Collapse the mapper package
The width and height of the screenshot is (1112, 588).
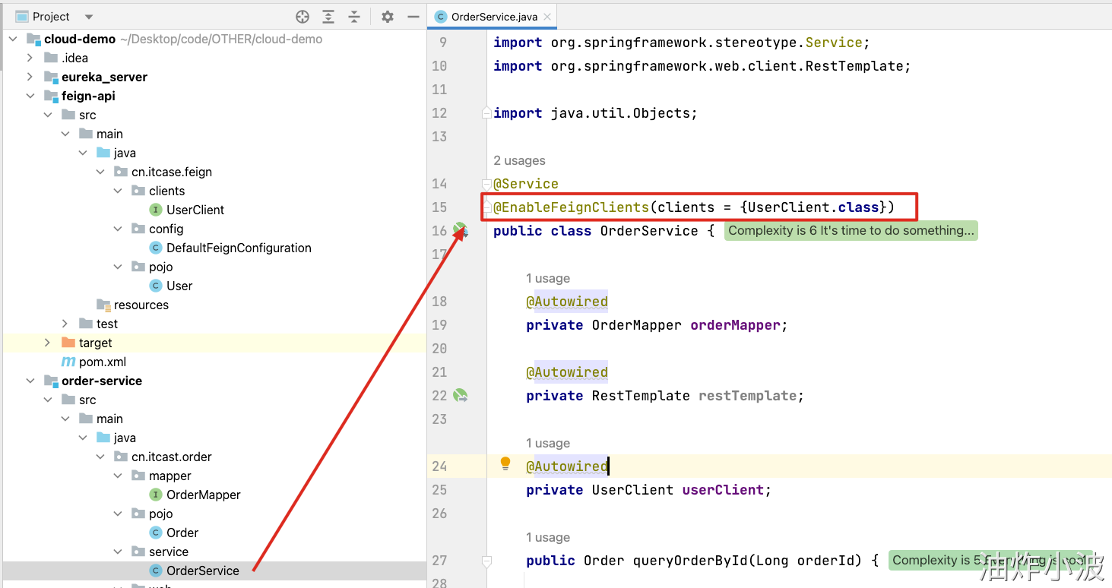(x=118, y=476)
